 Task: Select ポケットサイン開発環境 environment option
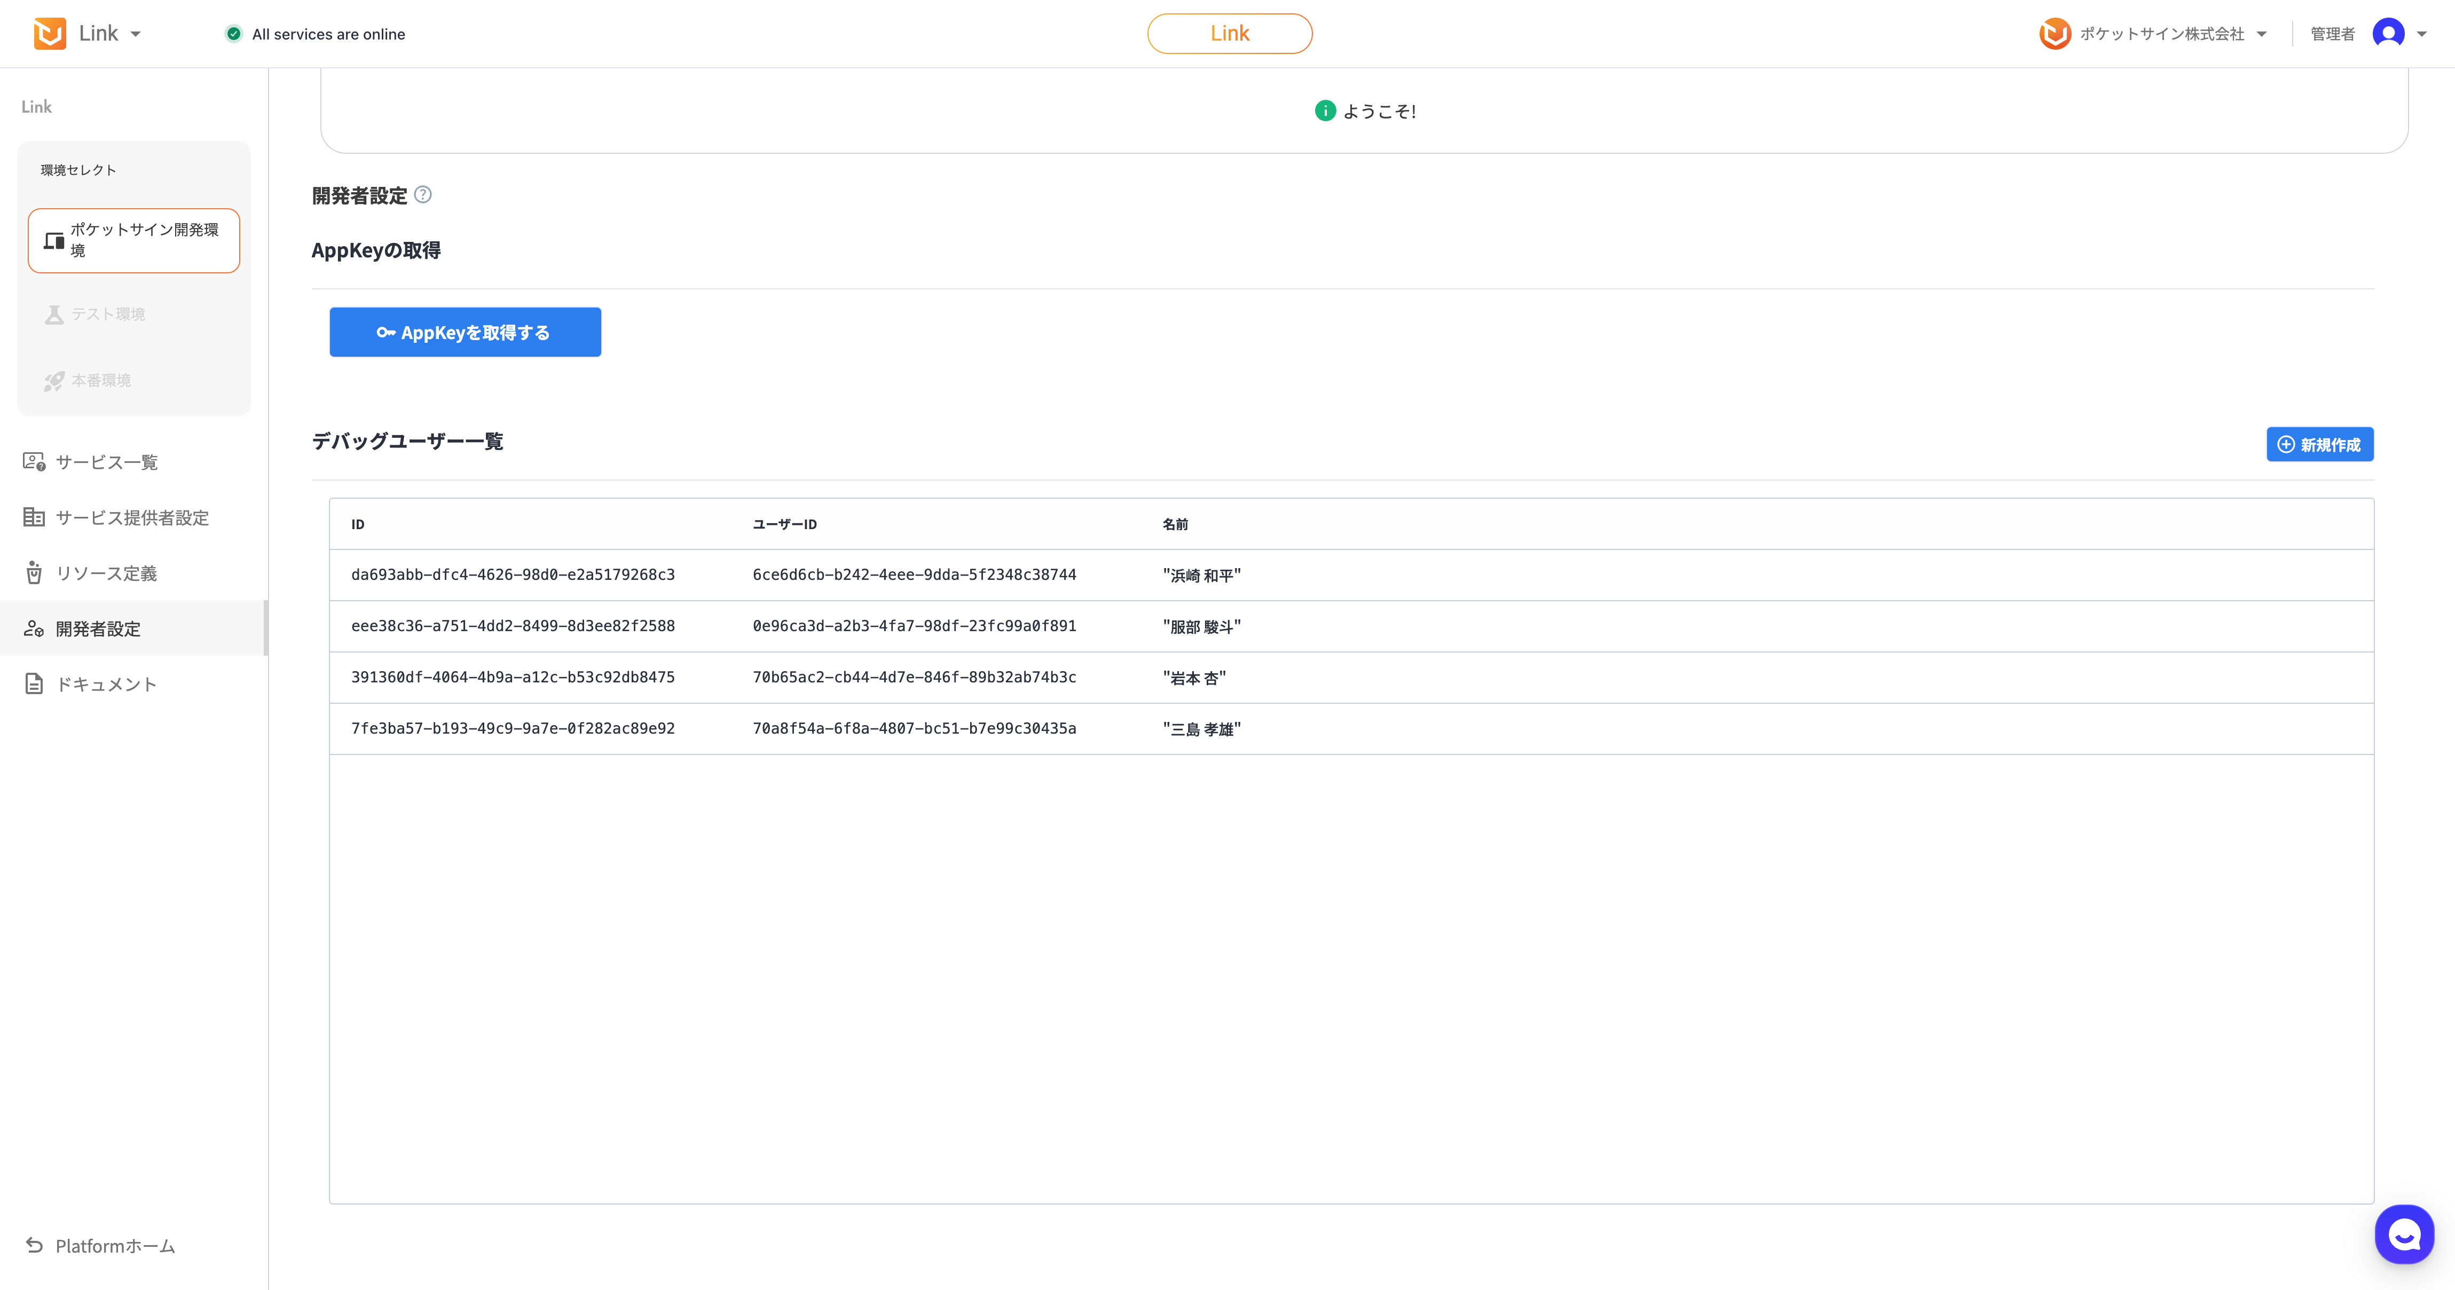[133, 240]
